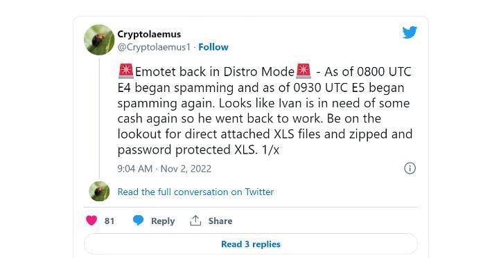Open the Cryptolaemus display name
This screenshot has height=258, width=492.
[x=149, y=34]
